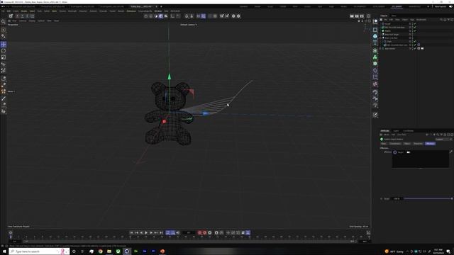Click Object Manager search icon
Viewport: 454px width, 255px height.
coord(441,20)
